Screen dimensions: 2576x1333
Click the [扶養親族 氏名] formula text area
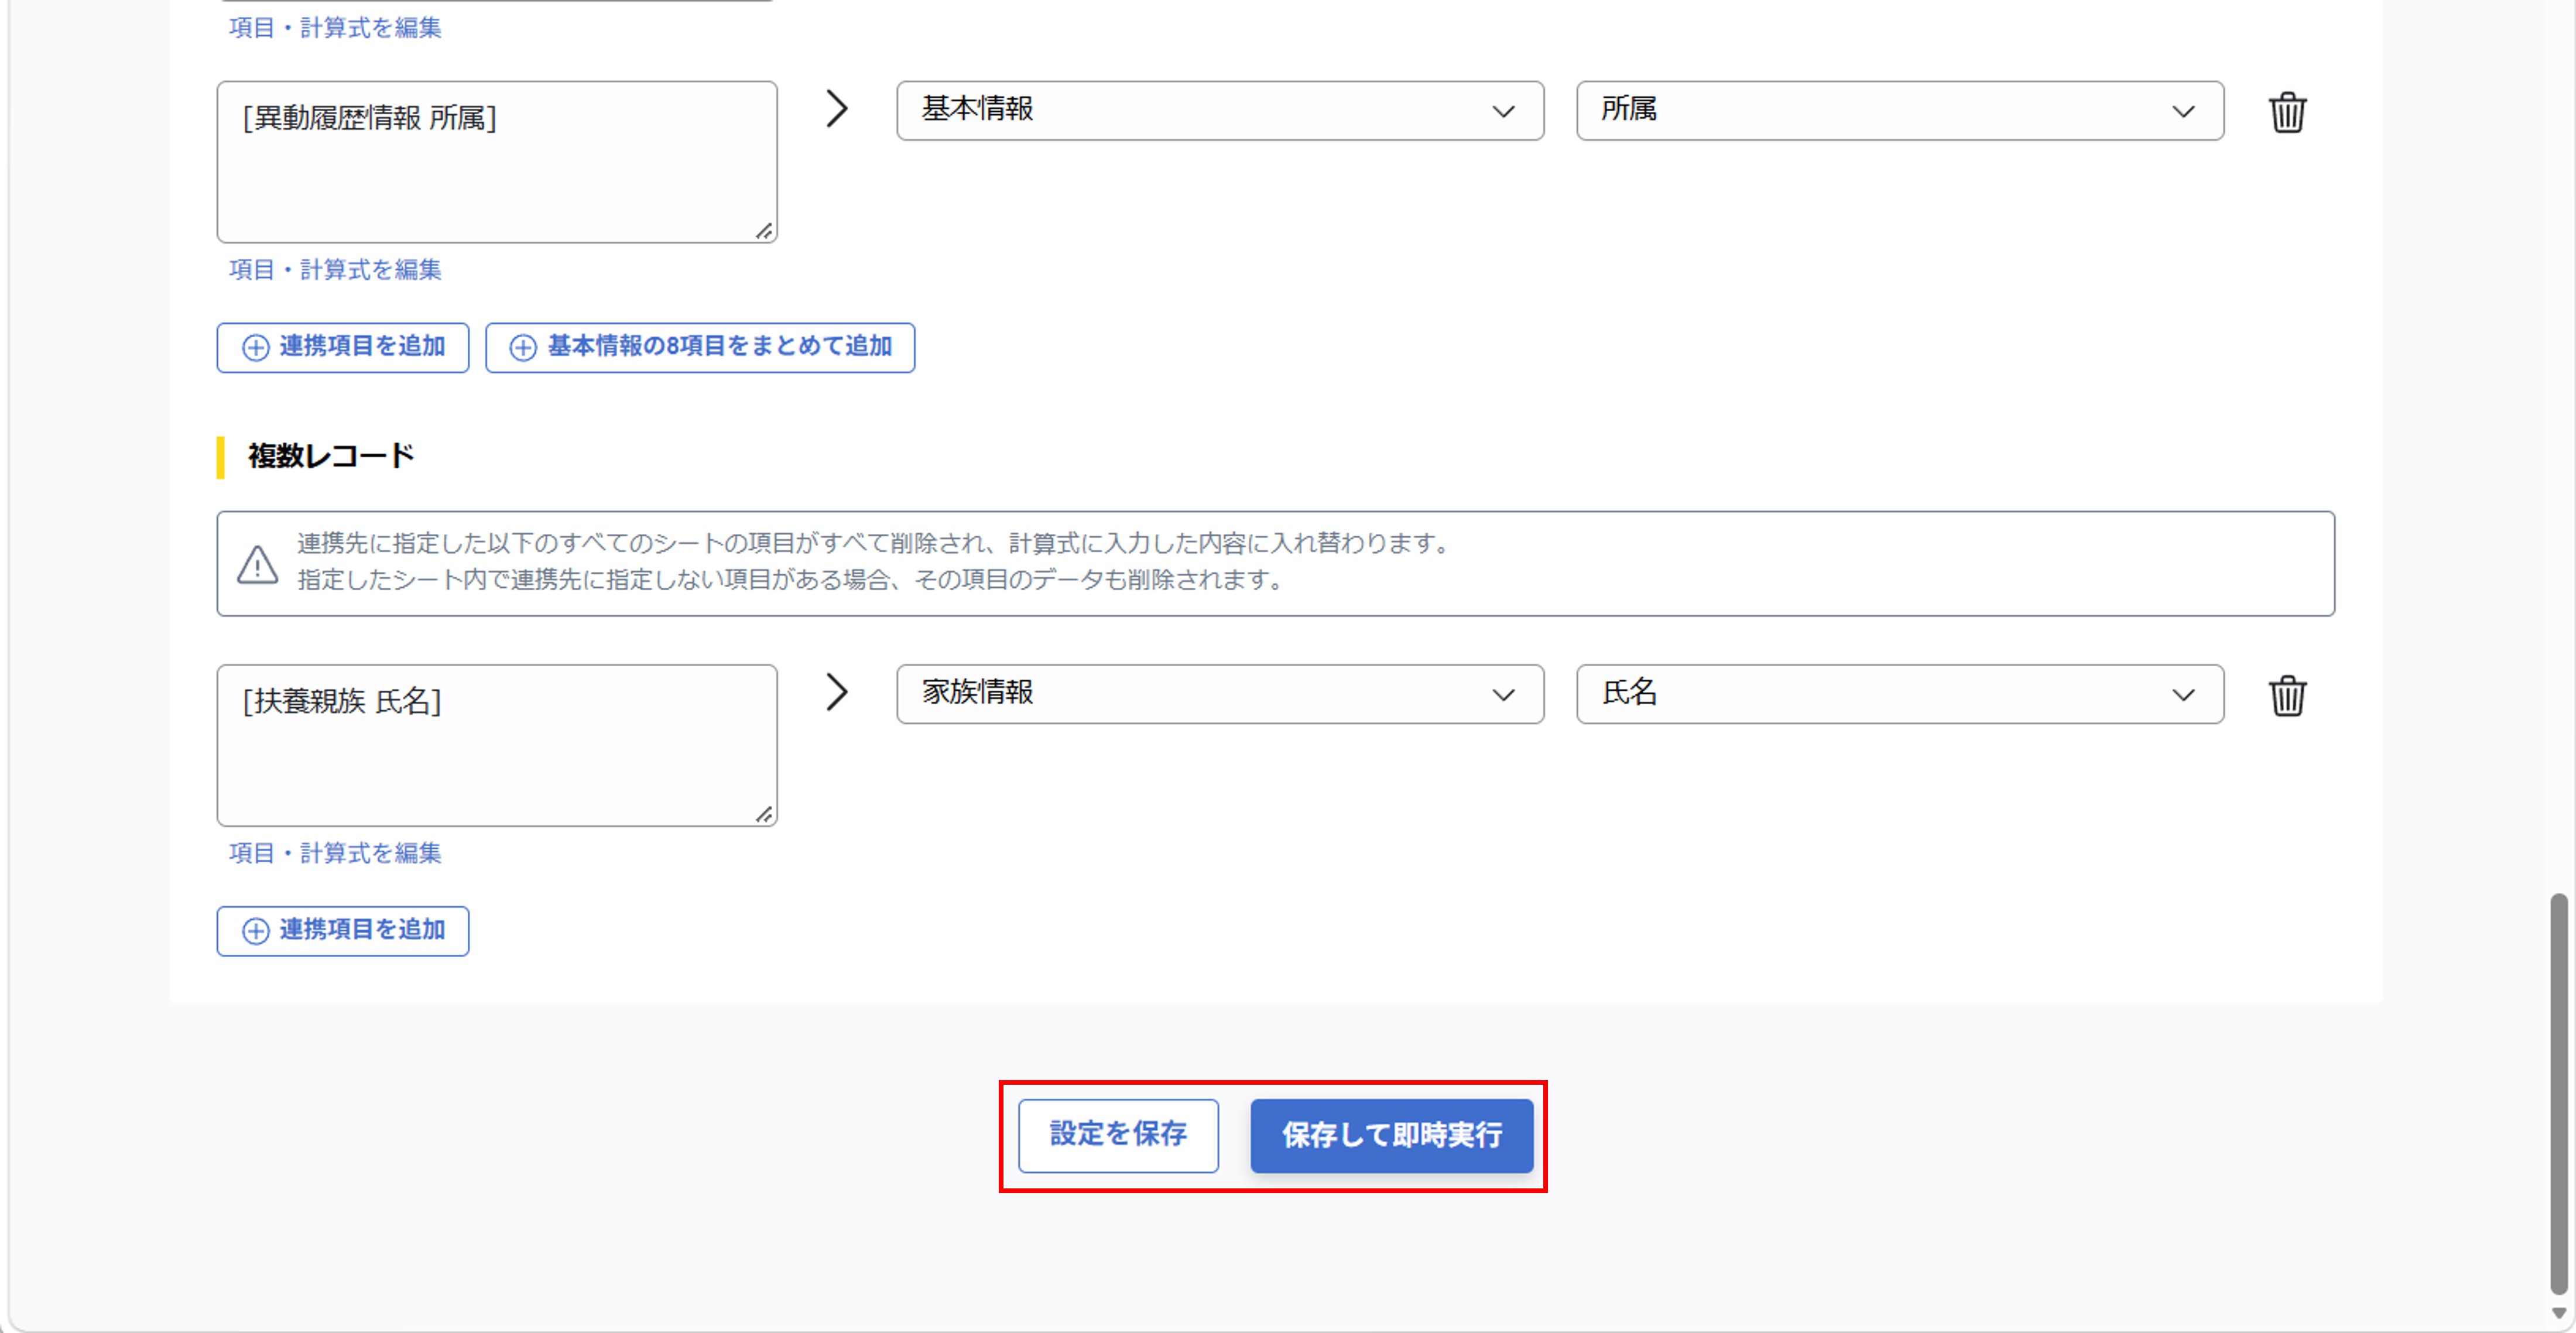point(497,746)
